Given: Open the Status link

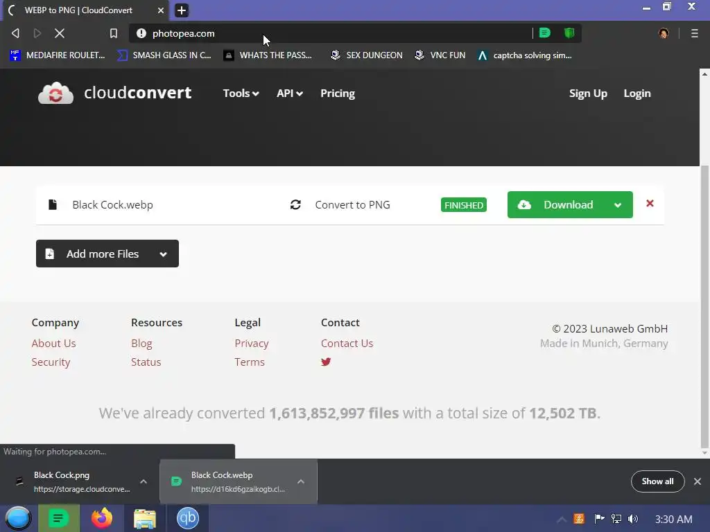Looking at the screenshot, I should click(x=146, y=362).
